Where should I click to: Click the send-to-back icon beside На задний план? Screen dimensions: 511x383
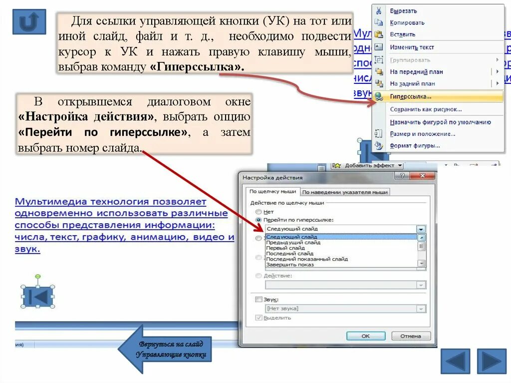[x=379, y=83]
